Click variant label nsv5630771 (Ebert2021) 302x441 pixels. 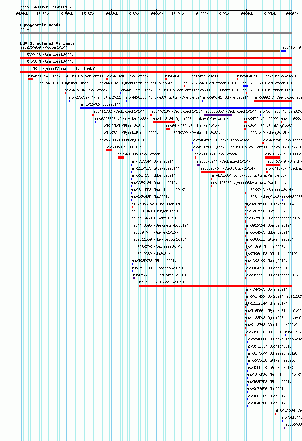coord(218,90)
